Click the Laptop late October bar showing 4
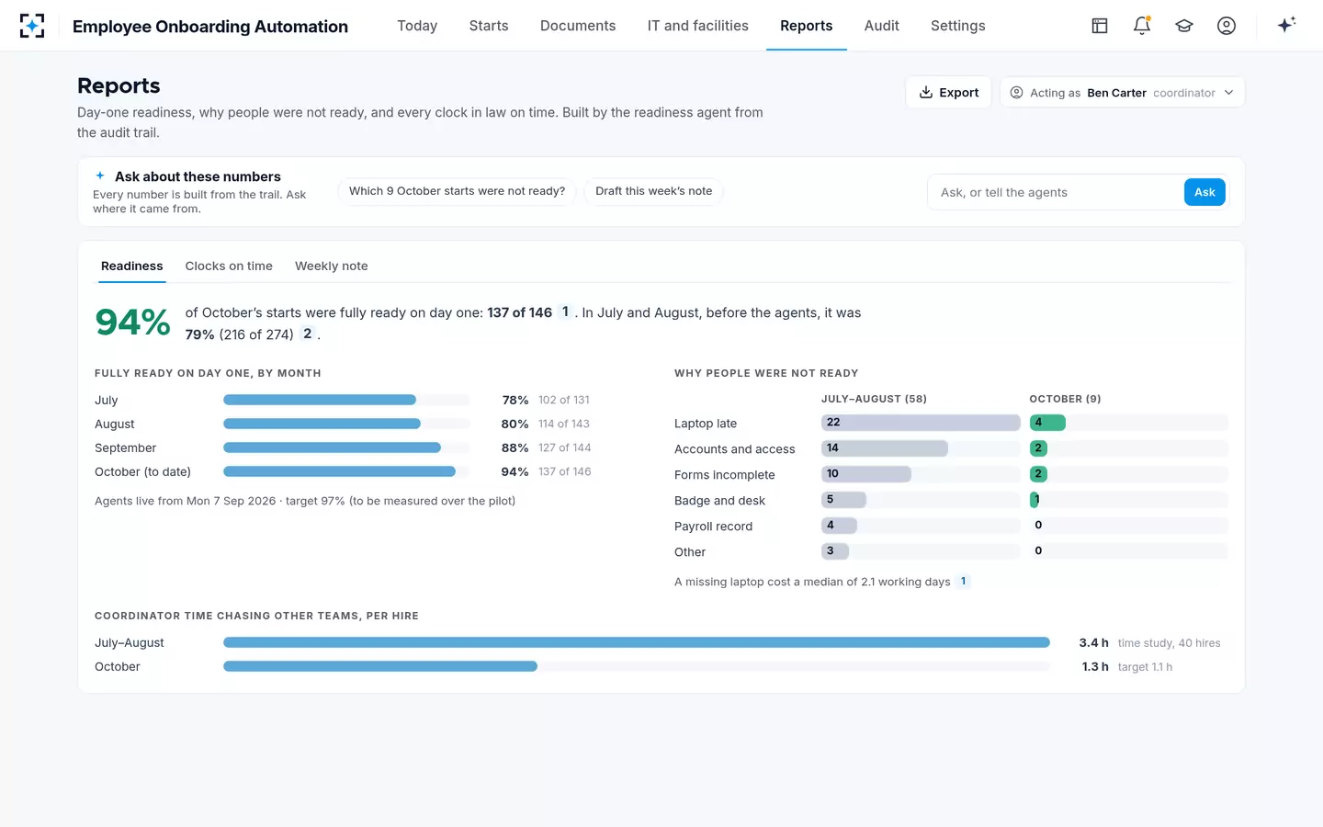Screen dimensions: 1323x827 click(x=1047, y=423)
